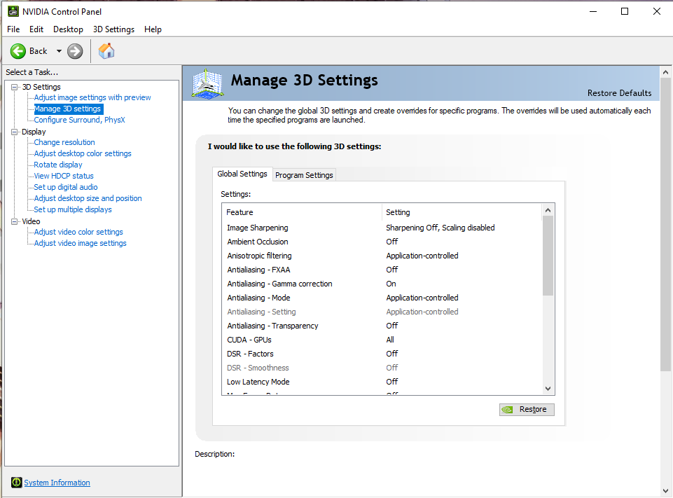Screen dimensions: 673x498
Task: Open the Back history dropdown arrow
Action: 59,51
